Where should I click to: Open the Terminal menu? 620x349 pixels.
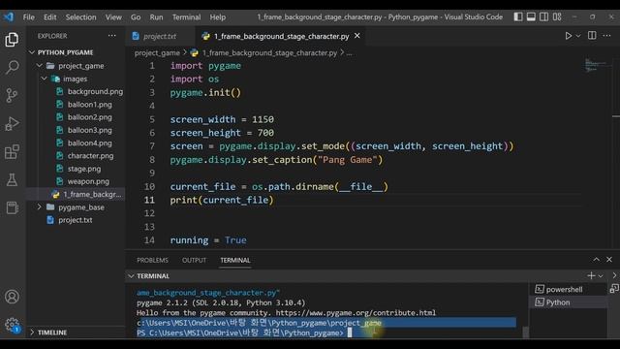click(x=186, y=17)
